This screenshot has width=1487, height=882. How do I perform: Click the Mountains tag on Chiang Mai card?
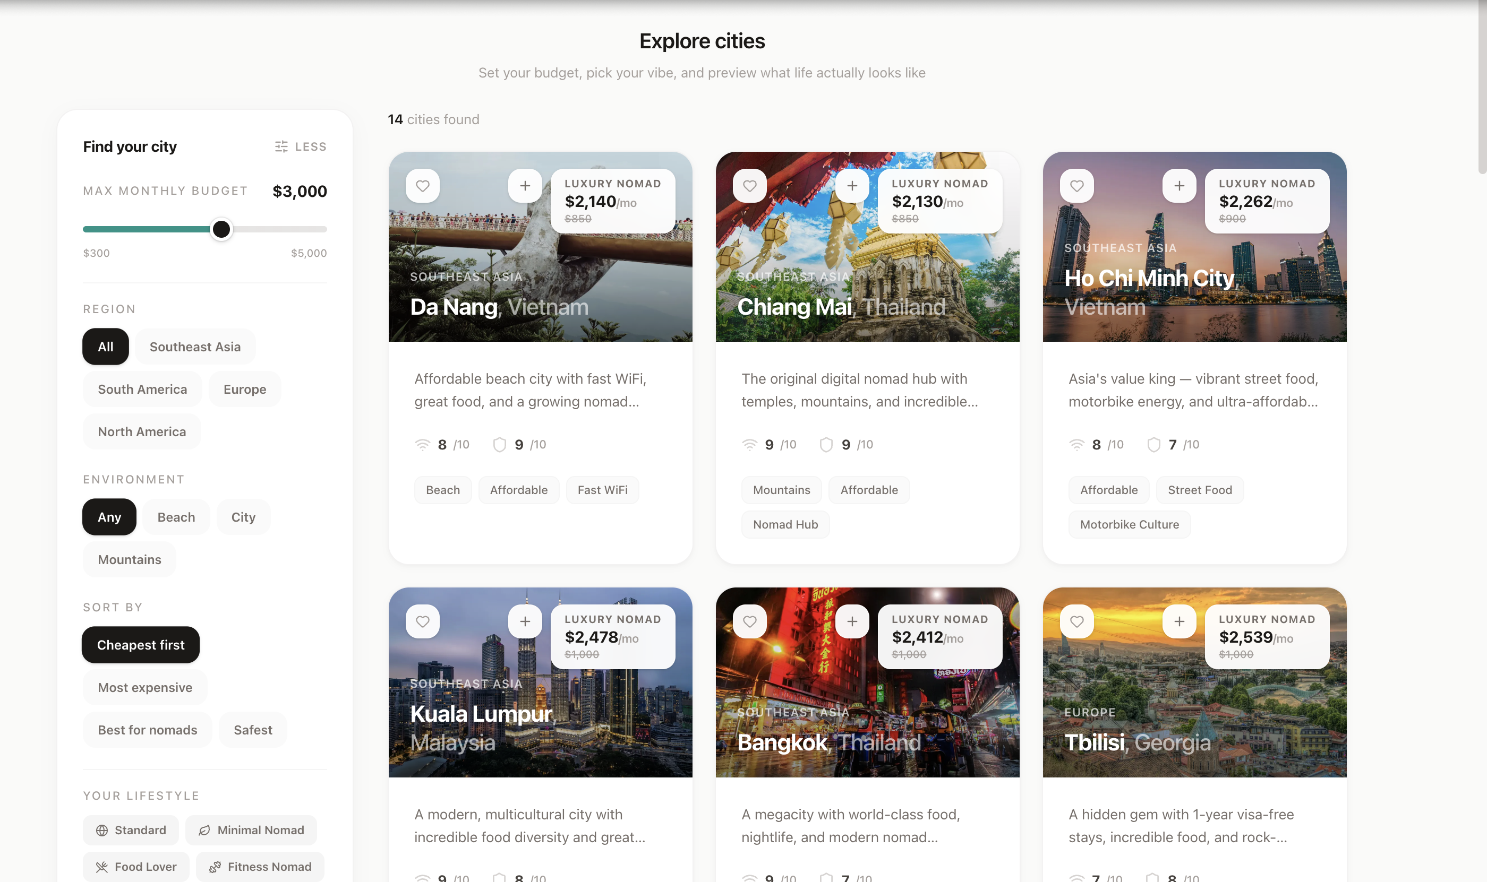point(782,490)
